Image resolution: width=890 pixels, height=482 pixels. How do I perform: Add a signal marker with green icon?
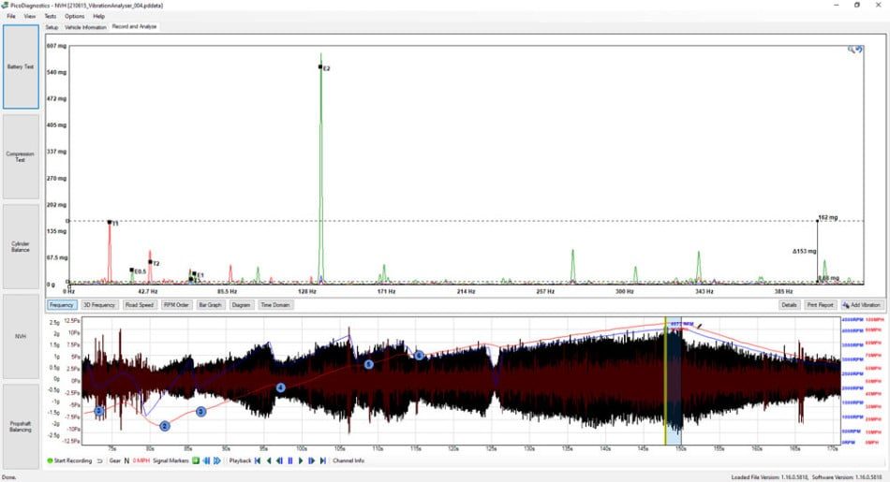[x=196, y=461]
